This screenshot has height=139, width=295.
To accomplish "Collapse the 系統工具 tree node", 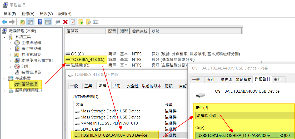I will pyautogui.click(x=4, y=37).
